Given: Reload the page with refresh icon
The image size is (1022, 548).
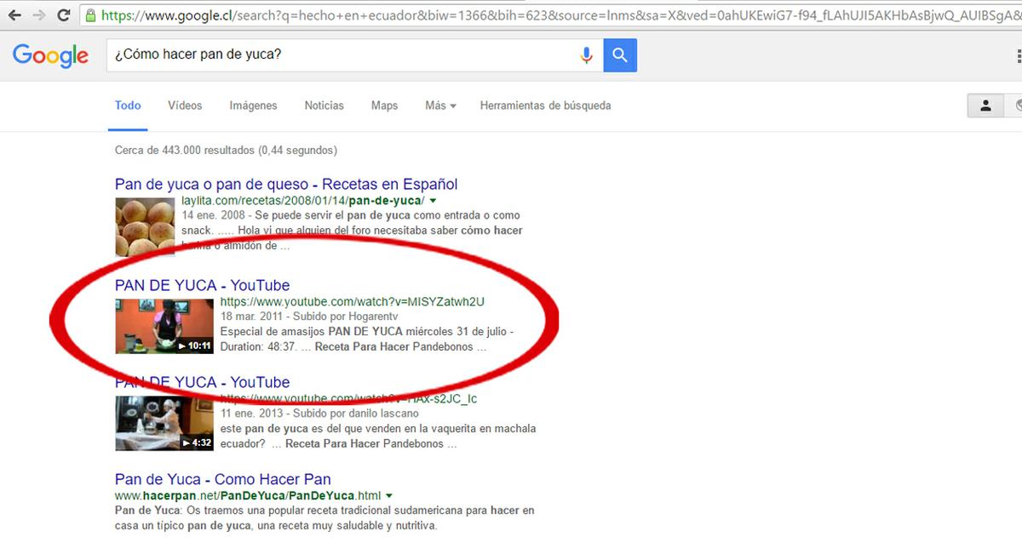Looking at the screenshot, I should [x=64, y=15].
